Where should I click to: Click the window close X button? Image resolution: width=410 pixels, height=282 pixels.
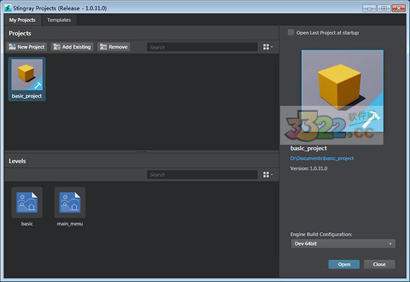click(x=398, y=8)
